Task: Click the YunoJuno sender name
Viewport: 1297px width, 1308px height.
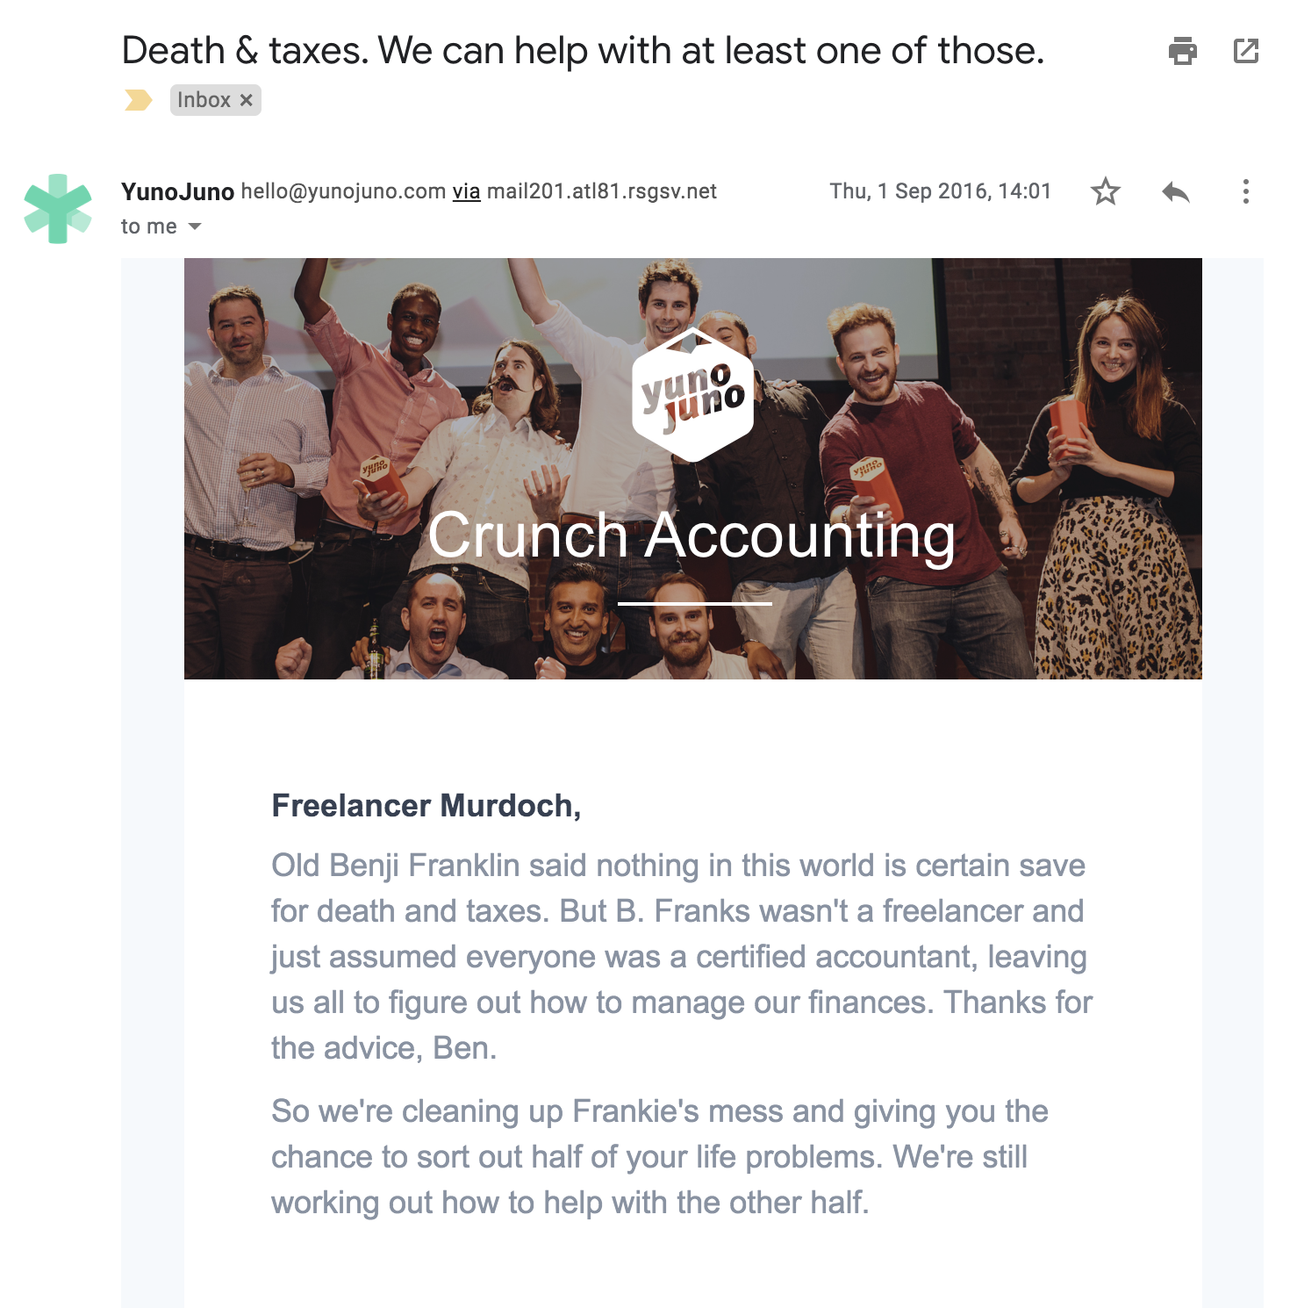Action: tap(177, 191)
